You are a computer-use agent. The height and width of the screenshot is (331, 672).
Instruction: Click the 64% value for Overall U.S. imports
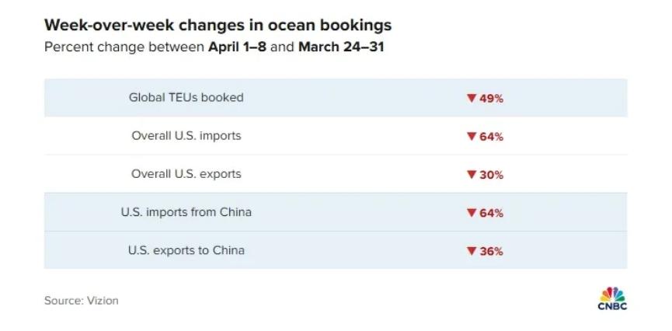point(491,137)
